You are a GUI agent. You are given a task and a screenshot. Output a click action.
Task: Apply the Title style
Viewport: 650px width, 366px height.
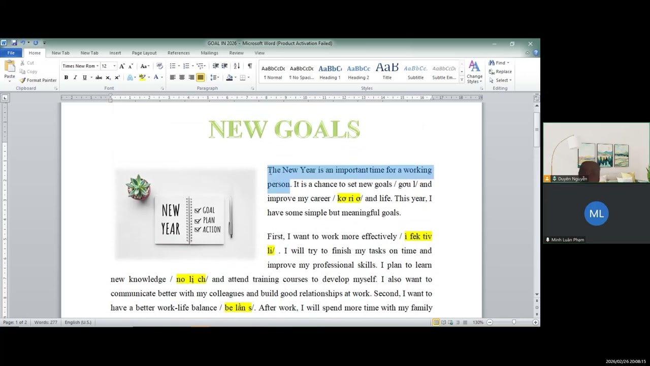pos(387,72)
